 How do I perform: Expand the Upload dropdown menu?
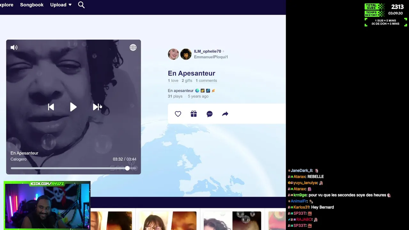(61, 5)
